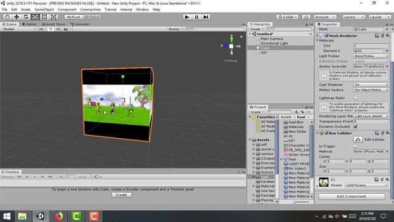Click the timeline Create button
This screenshot has width=394, height=222.
coord(121,195)
